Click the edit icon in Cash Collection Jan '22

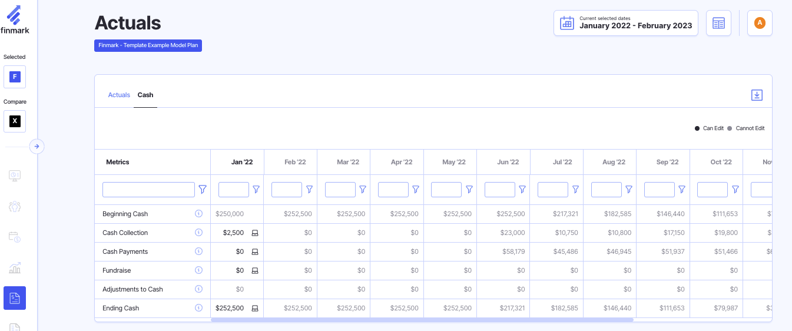pyautogui.click(x=255, y=233)
